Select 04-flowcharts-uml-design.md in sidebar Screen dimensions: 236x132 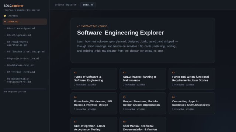coord(25,52)
